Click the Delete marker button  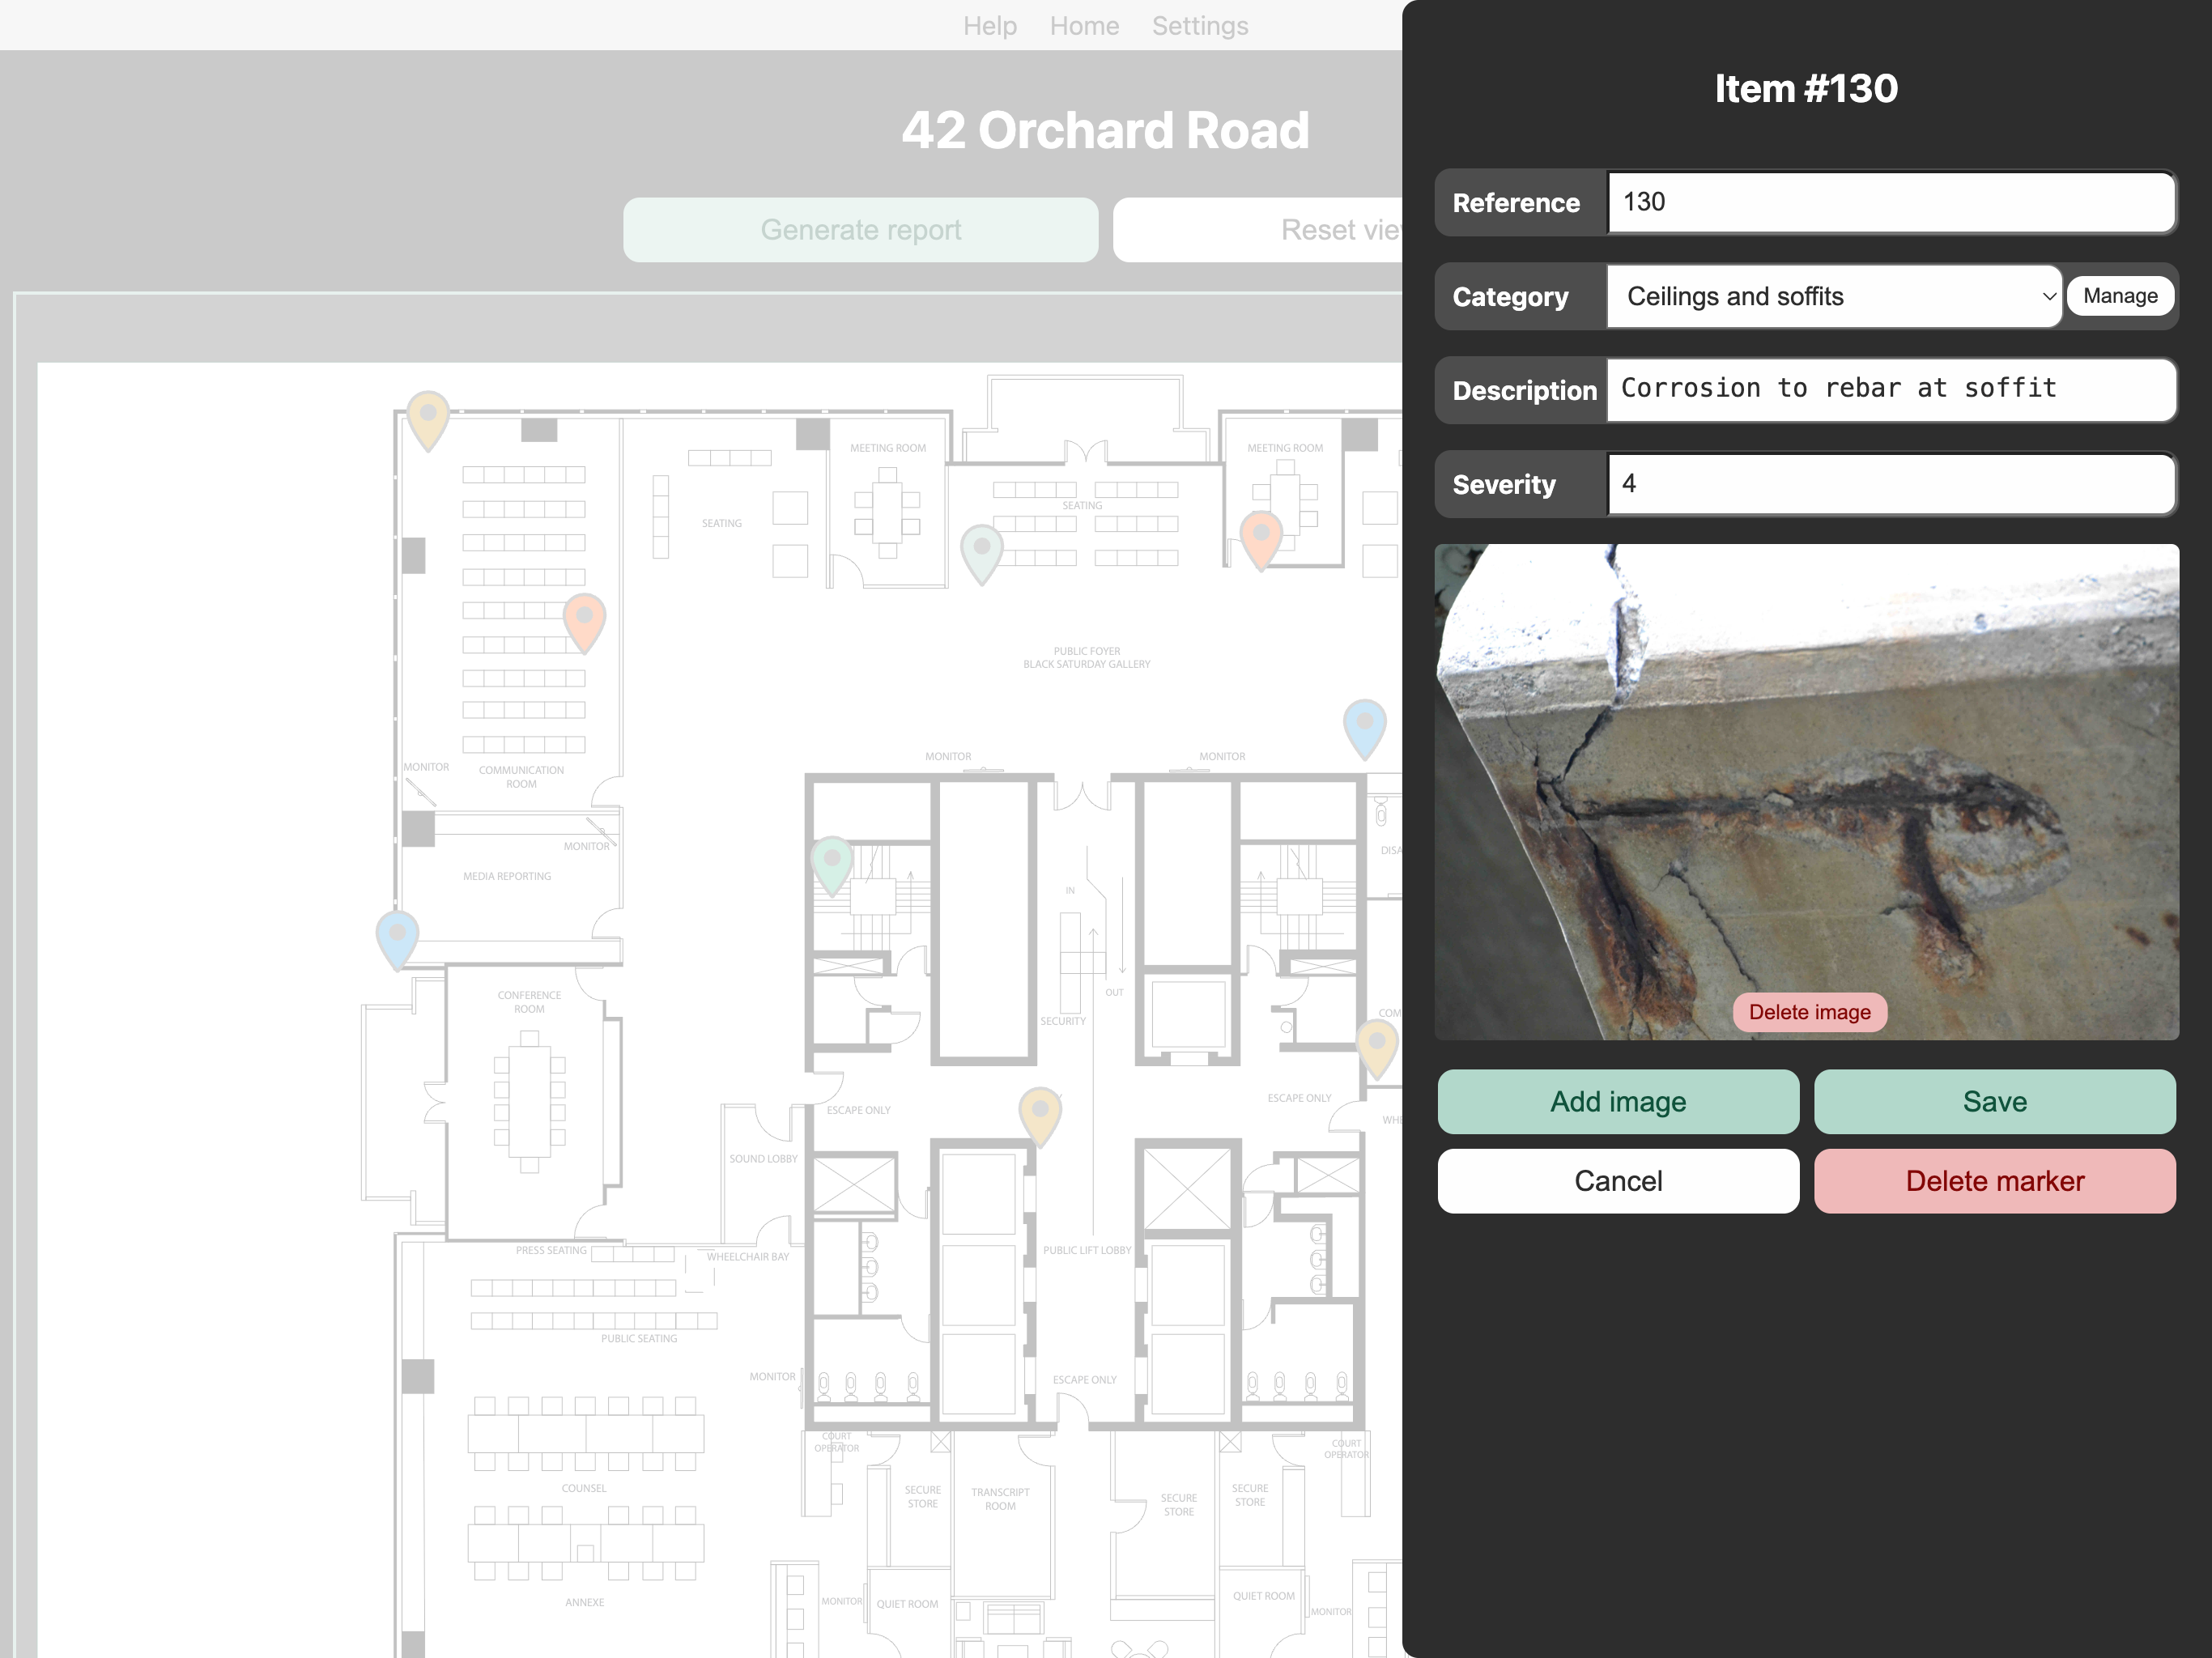[x=1995, y=1181]
